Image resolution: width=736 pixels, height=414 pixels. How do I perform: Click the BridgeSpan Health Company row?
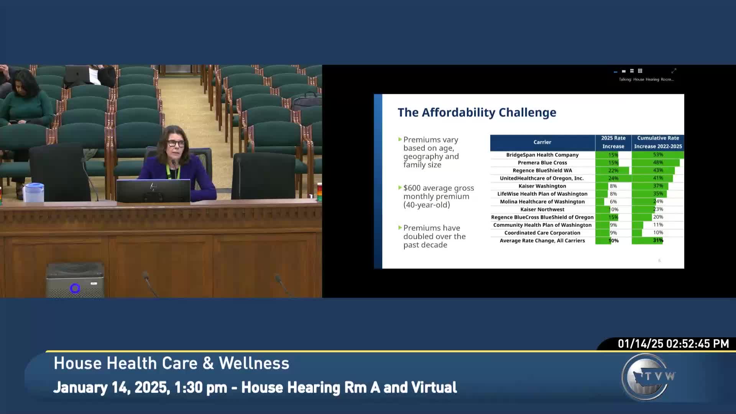click(x=542, y=155)
